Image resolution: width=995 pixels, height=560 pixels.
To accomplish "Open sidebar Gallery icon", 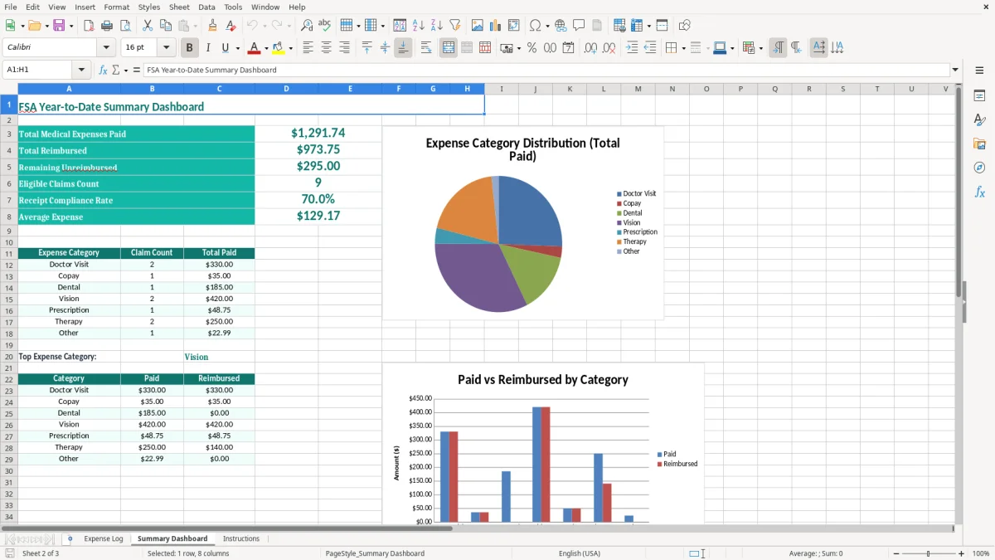I will pyautogui.click(x=979, y=144).
